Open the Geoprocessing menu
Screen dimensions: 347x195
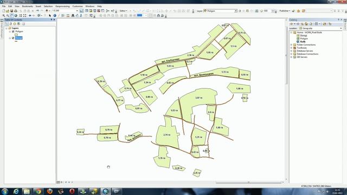click(x=62, y=6)
